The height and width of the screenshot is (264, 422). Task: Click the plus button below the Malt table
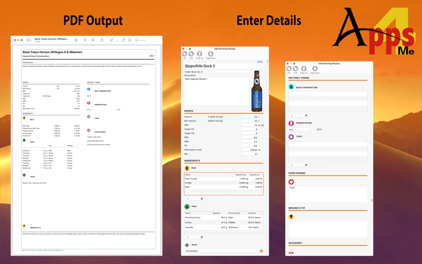(x=188, y=199)
